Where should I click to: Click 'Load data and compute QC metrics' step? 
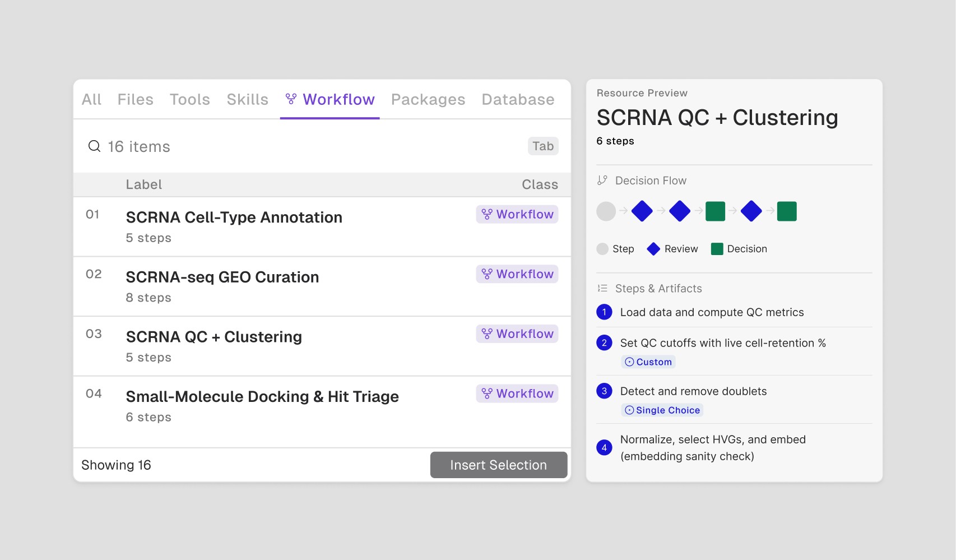point(712,312)
